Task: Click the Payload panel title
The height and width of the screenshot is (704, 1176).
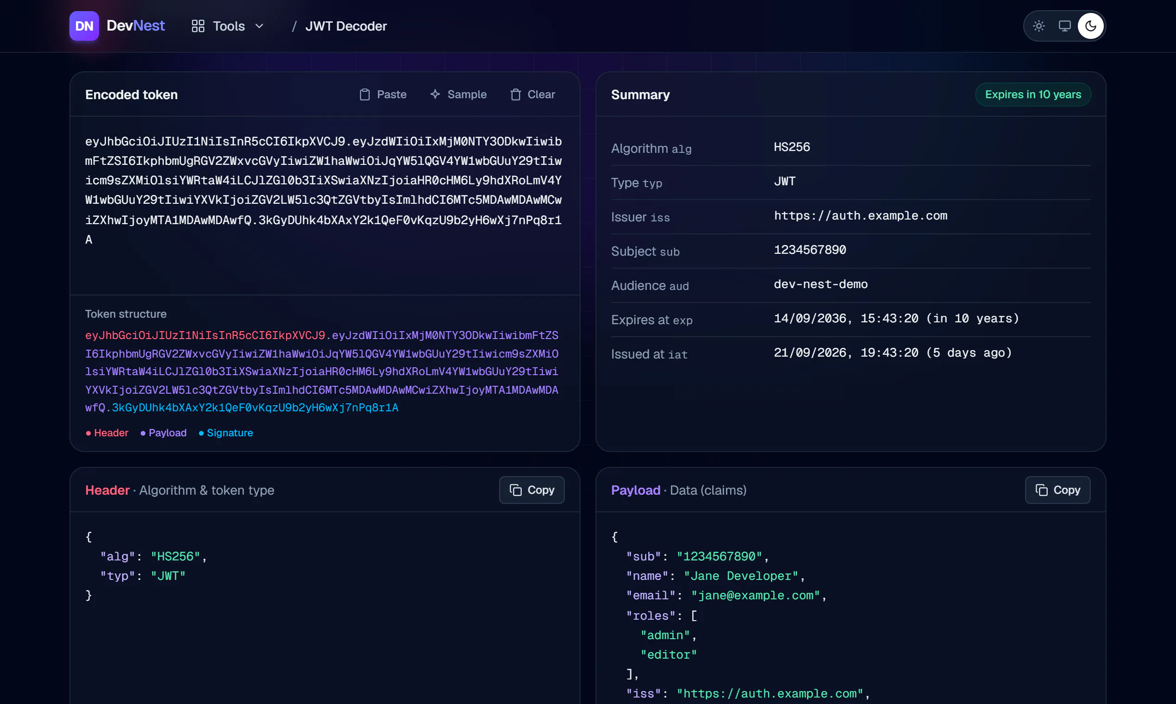Action: click(678, 490)
